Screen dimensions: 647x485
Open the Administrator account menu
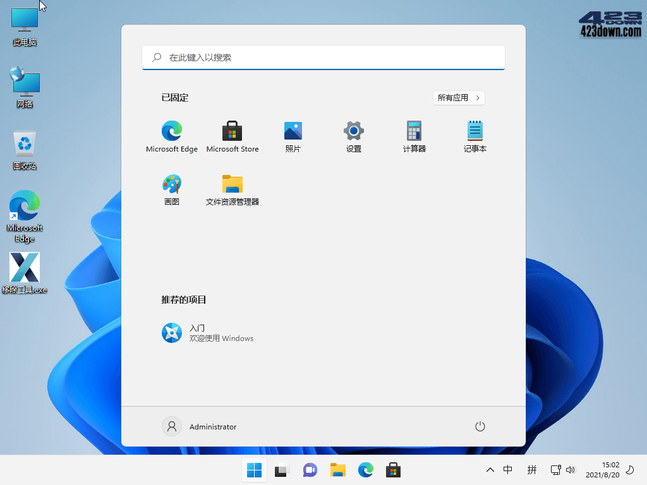point(199,426)
